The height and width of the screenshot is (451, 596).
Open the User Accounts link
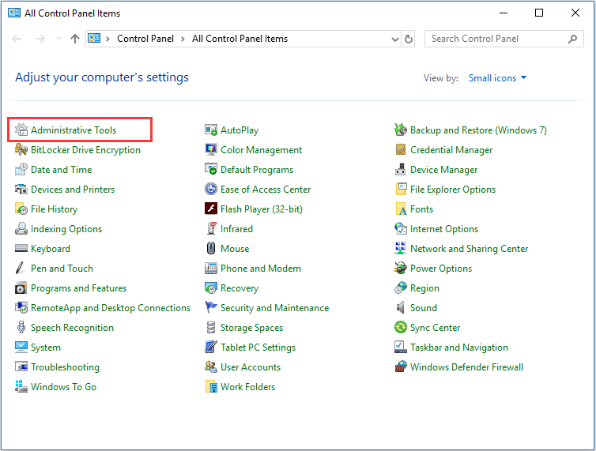point(251,367)
